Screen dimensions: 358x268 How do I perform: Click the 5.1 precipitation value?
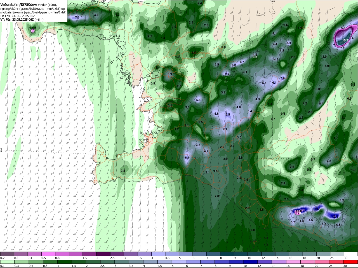(x=265, y=83)
